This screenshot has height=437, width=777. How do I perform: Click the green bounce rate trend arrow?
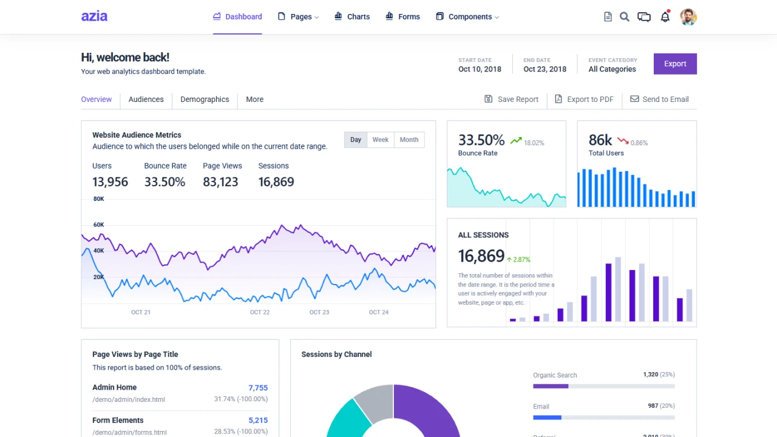click(516, 141)
